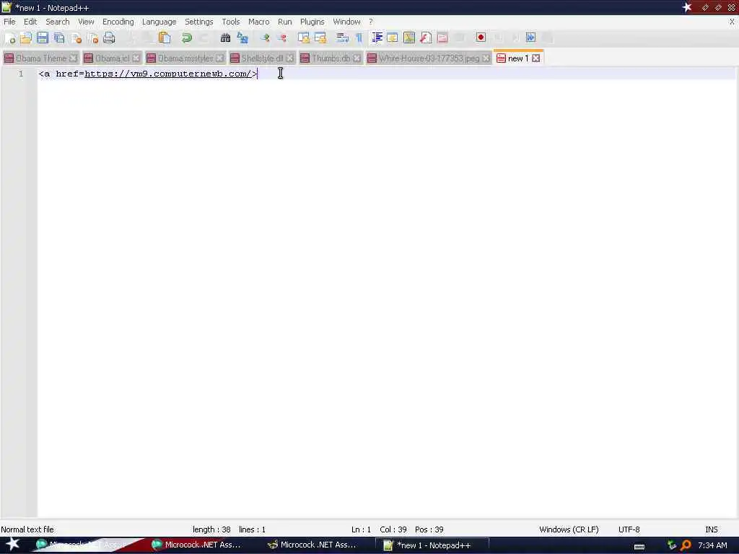The image size is (739, 554).
Task: Open Folder as Workspace toolbar icon
Action: pos(442,38)
